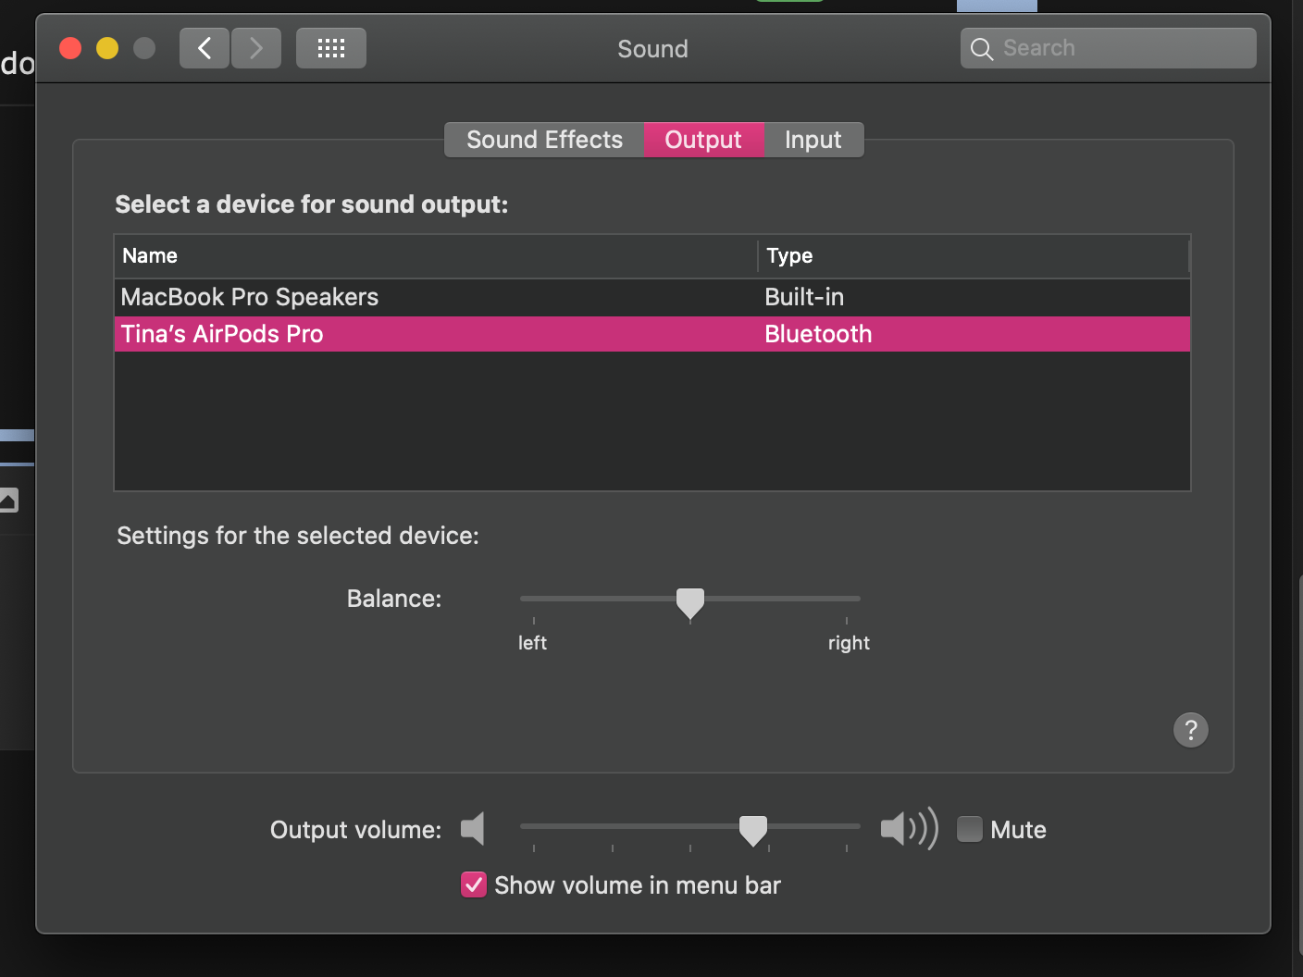
Task: Go forward with the right chevron button
Action: click(x=256, y=48)
